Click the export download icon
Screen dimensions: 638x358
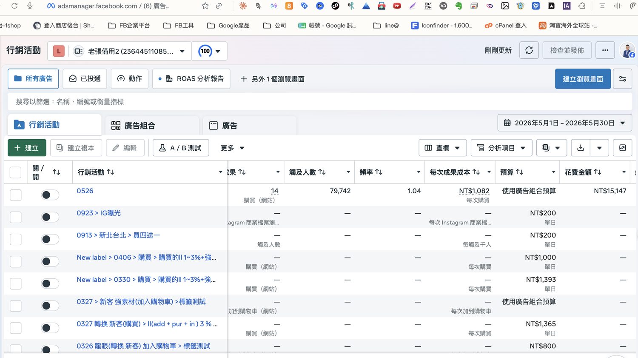(581, 148)
